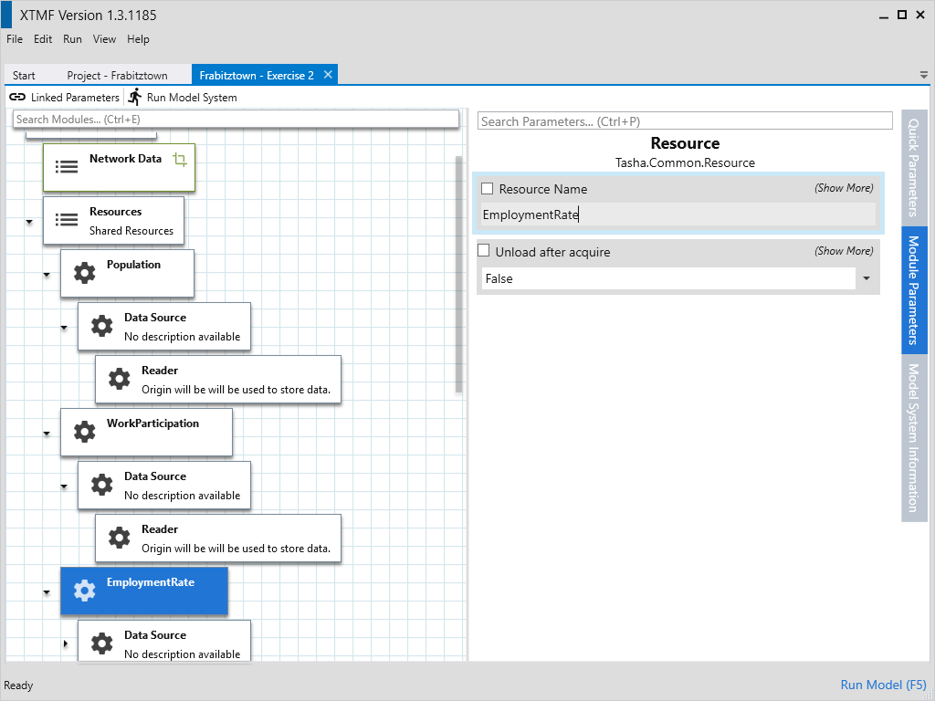
Task: Click the list icon on Network Data module
Action: pyautogui.click(x=67, y=167)
